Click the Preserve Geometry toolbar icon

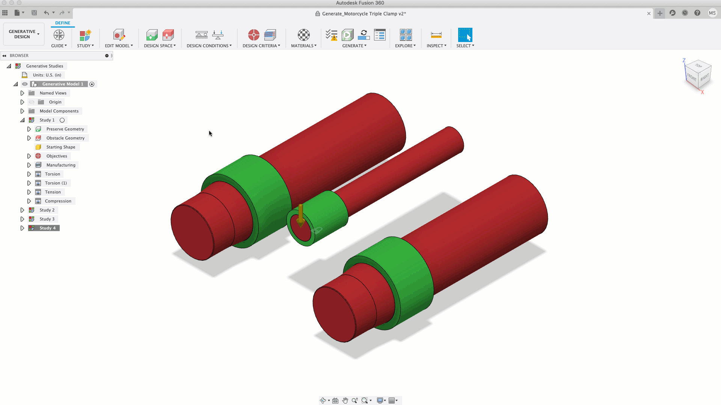tap(152, 35)
